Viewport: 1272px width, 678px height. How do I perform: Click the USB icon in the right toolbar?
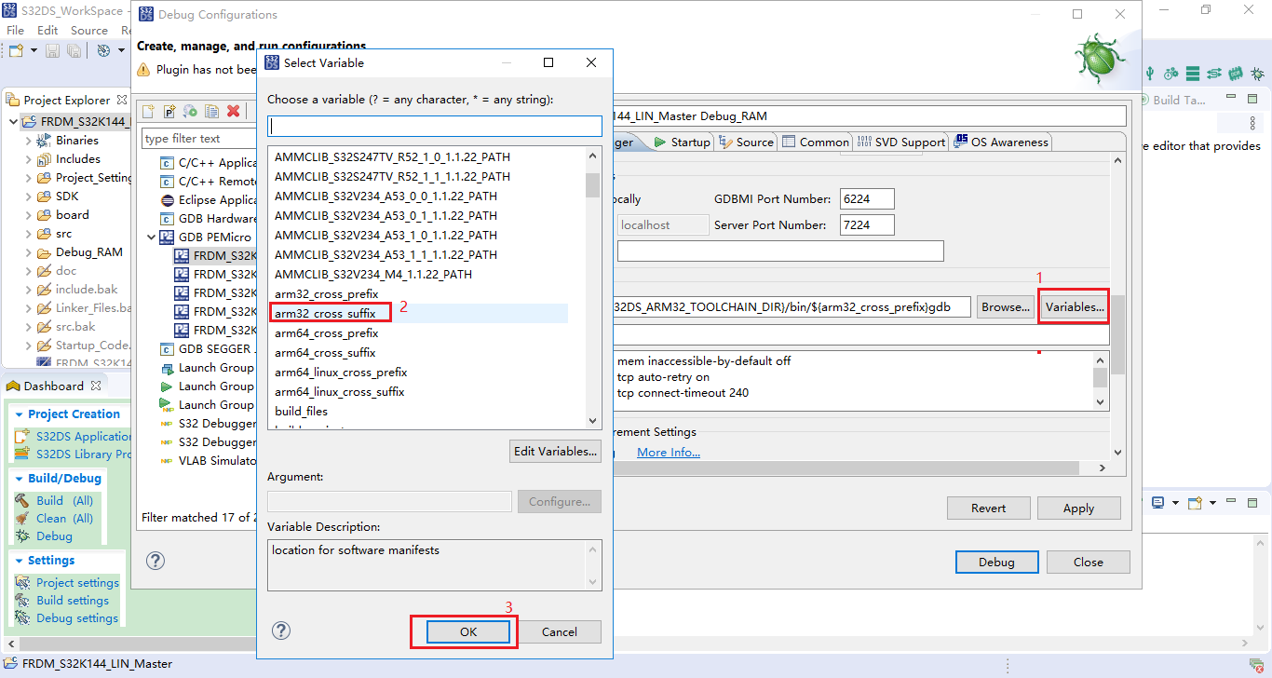(x=1149, y=73)
